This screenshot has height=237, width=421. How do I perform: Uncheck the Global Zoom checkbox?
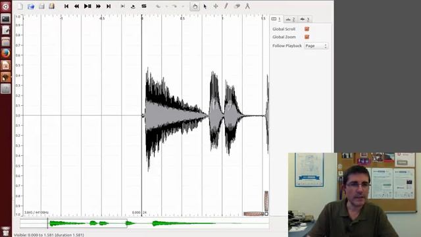(307, 37)
